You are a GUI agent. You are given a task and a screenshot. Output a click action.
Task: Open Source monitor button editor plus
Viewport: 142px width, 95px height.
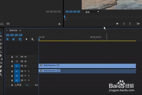coord(59,24)
